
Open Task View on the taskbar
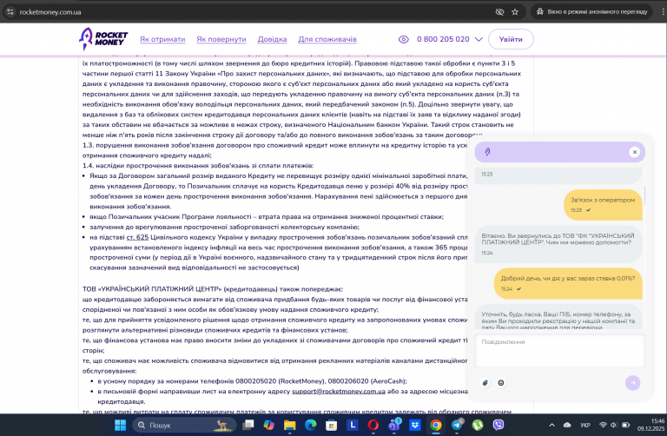pos(248,425)
